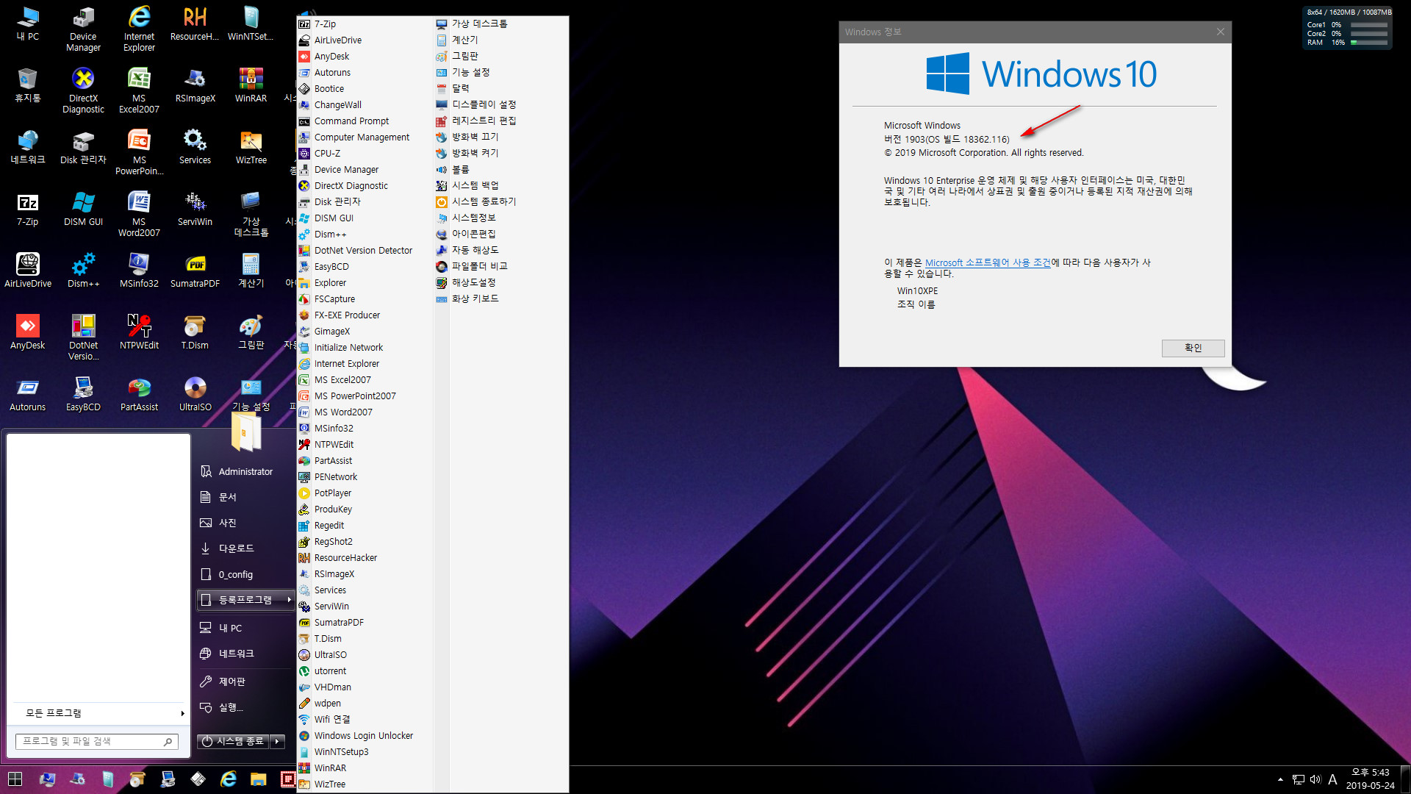Launch ServiWin desktop icon
Image resolution: width=1411 pixels, height=794 pixels.
coord(195,209)
